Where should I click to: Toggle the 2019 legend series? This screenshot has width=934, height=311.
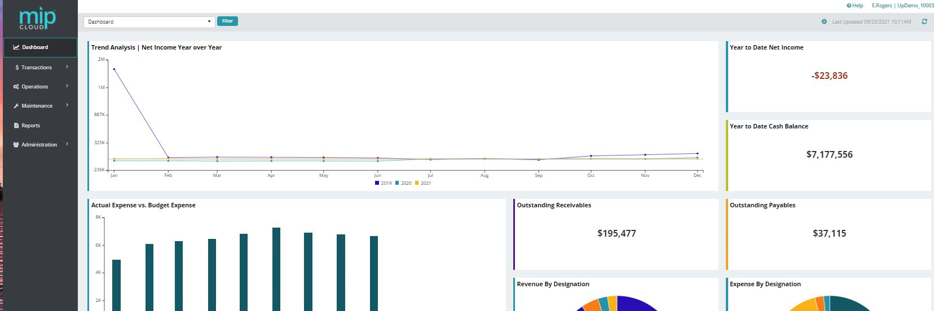click(x=383, y=183)
